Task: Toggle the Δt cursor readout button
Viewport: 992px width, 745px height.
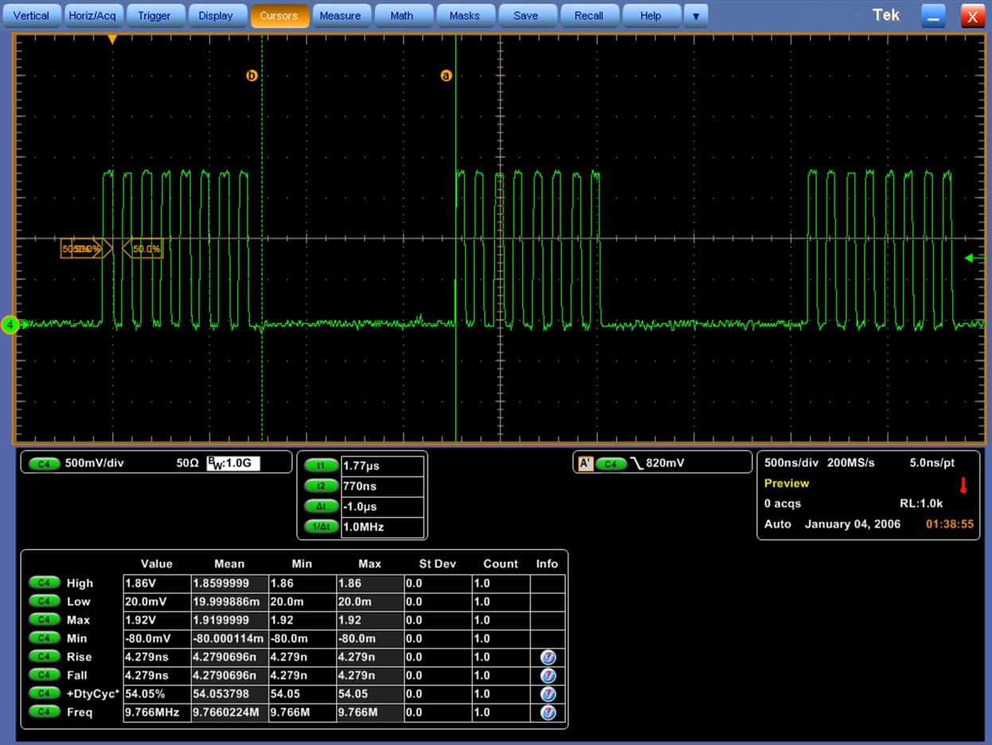Action: [321, 507]
